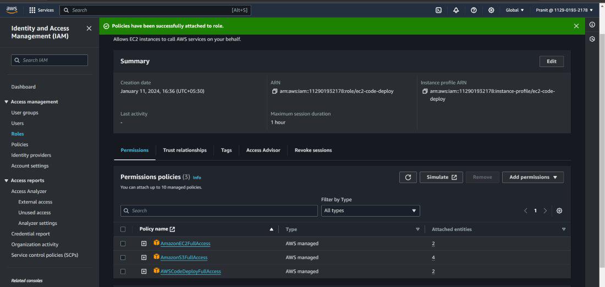Click the Edit summary button

pos(551,62)
